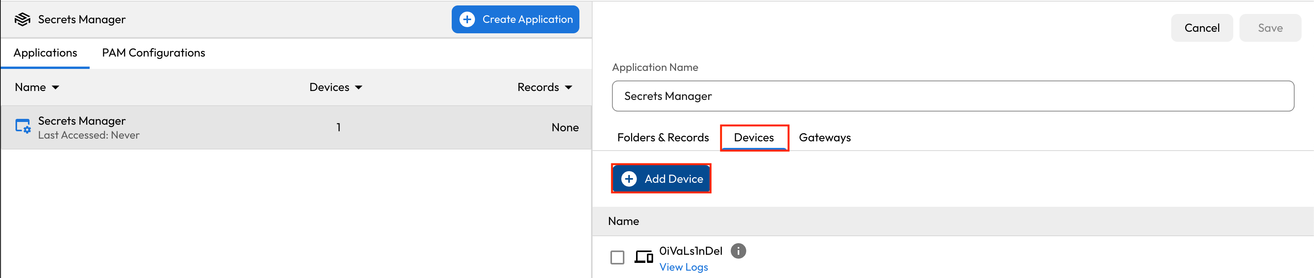
Task: Switch to the Gateways tab
Action: [825, 137]
